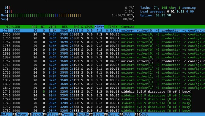Select sidekiq row with PID 1746

pyautogui.click(x=102, y=96)
